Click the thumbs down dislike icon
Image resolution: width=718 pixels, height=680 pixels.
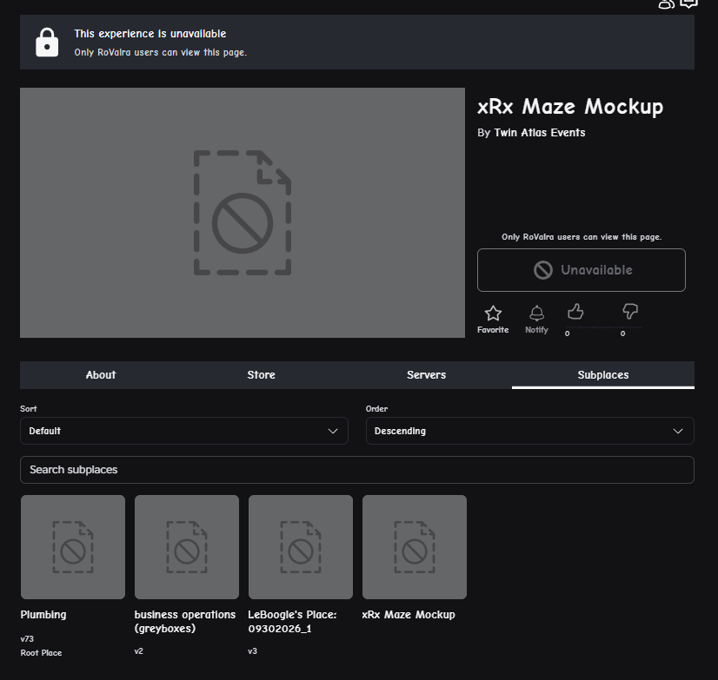pyautogui.click(x=630, y=312)
